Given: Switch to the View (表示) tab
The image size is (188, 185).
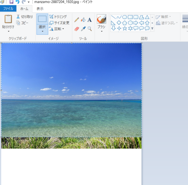Looking at the screenshot, I should [40, 9].
